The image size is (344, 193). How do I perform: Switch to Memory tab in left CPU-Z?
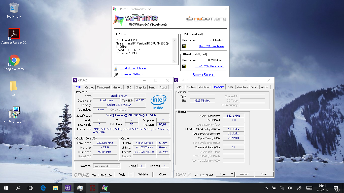117,87
